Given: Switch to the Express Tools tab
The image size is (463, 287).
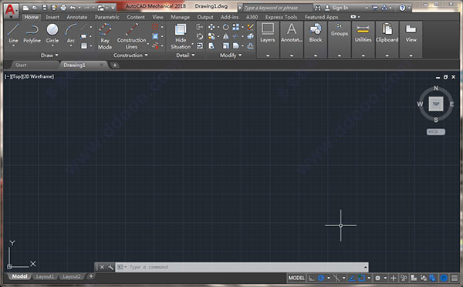Looking at the screenshot, I should (281, 17).
